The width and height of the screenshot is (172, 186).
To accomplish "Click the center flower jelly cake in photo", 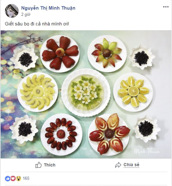I will pos(86,92).
